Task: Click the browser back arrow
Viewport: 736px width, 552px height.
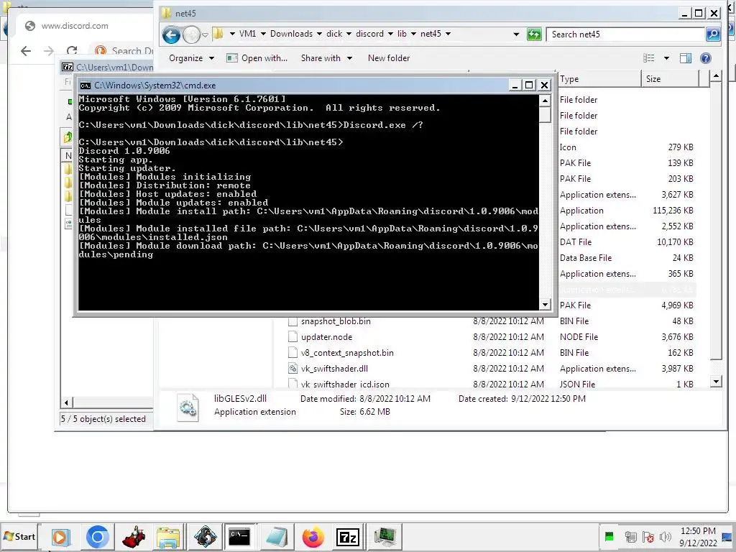Action: [x=26, y=51]
